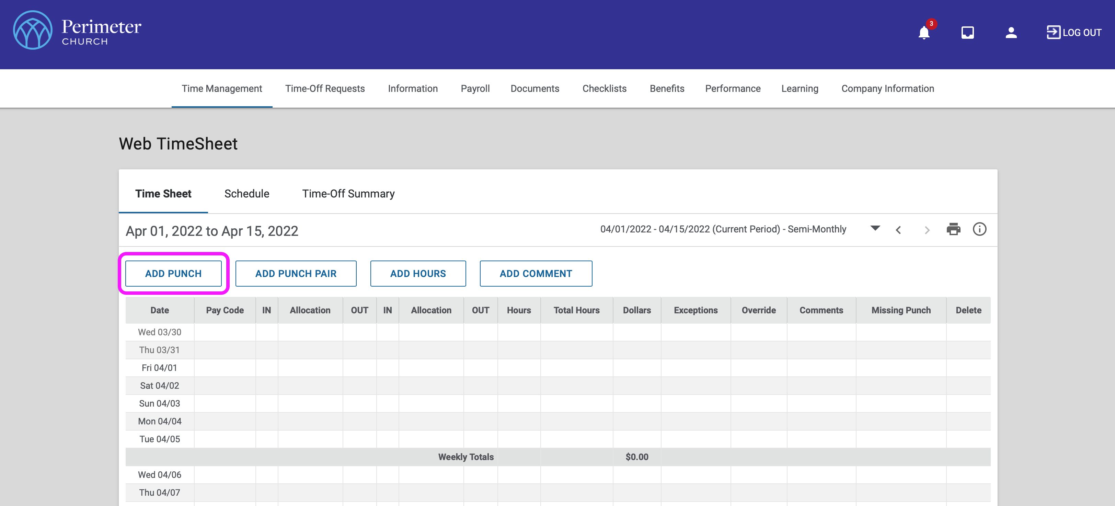
Task: Open the Performance menu
Action: click(x=732, y=88)
